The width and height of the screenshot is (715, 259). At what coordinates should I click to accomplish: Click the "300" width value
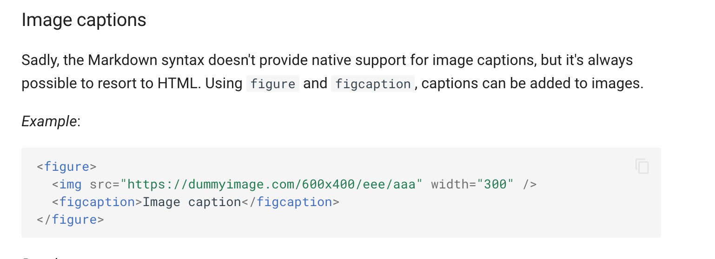(x=495, y=184)
